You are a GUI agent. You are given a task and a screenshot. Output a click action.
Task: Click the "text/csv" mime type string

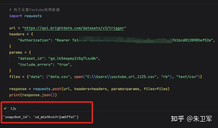[187, 77]
